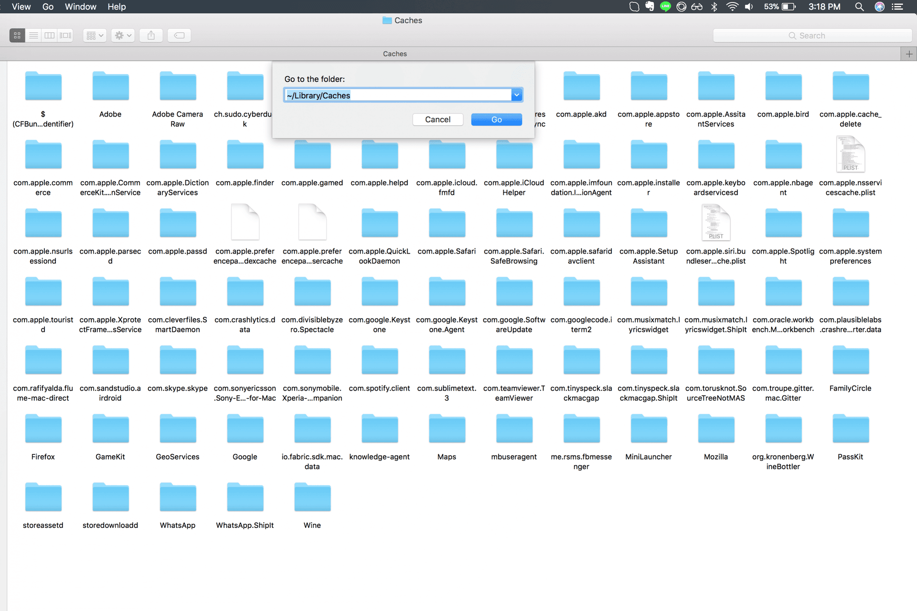Select the storeassetd folder

click(x=43, y=497)
